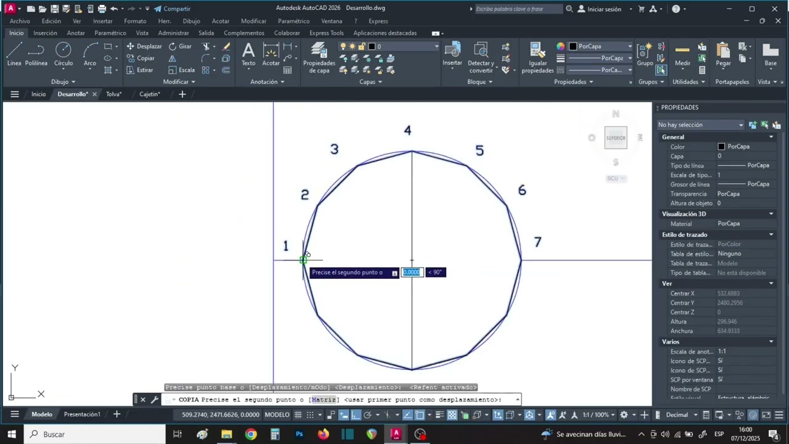The height and width of the screenshot is (444, 789).
Task: Click the Medir utility tool
Action: [682, 54]
